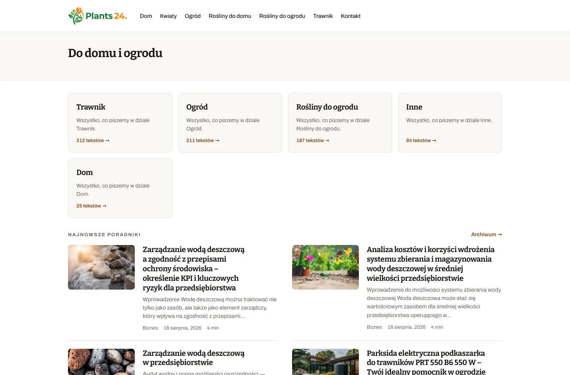
Task: Open the Archiwum link
Action: point(487,235)
